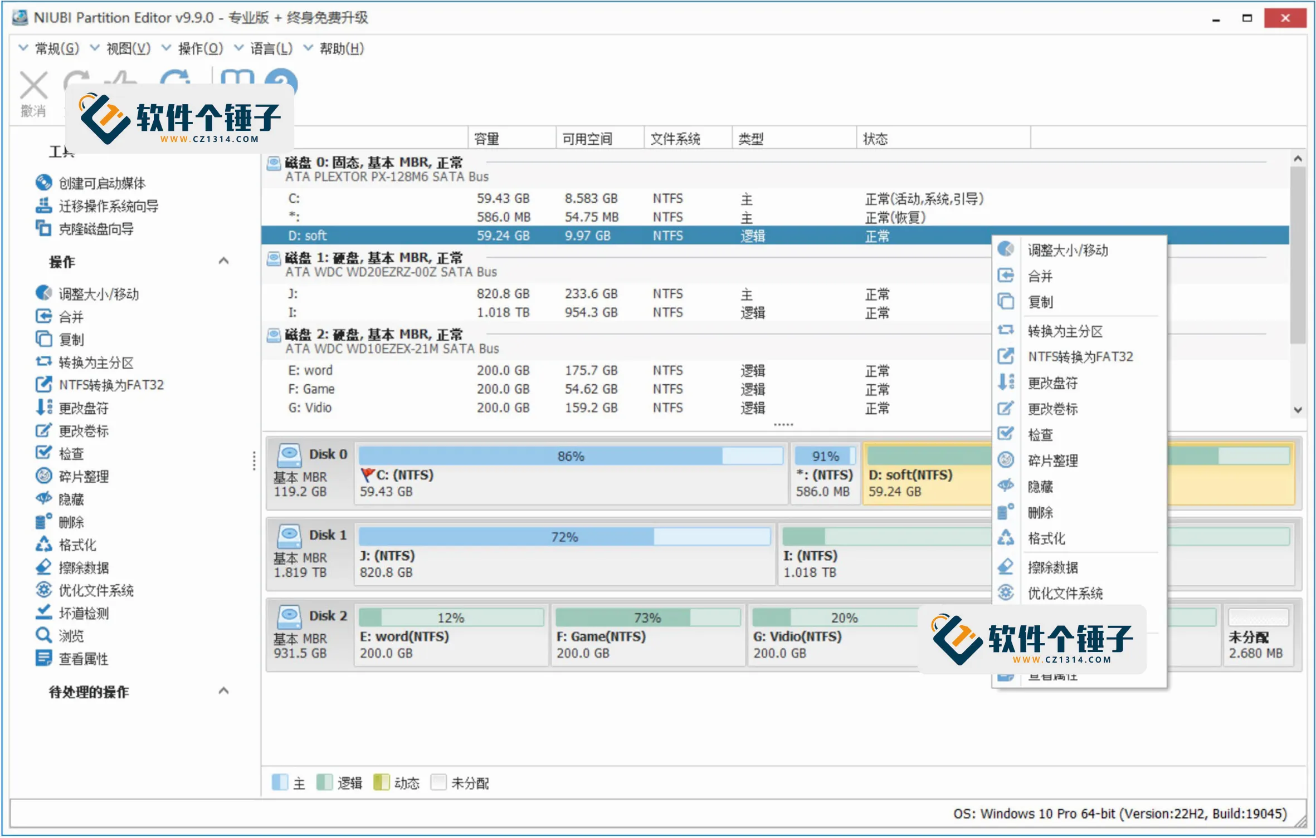Select F: Game partition row
The image size is (1316, 838).
pos(625,389)
